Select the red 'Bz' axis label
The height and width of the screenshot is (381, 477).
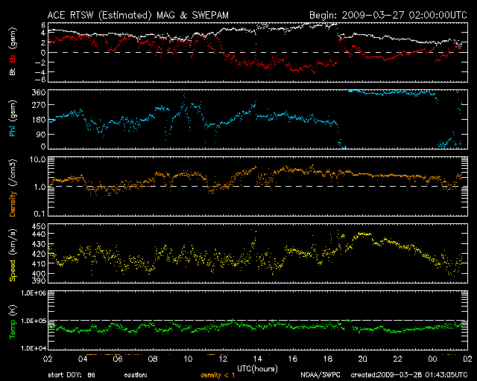pyautogui.click(x=13, y=59)
